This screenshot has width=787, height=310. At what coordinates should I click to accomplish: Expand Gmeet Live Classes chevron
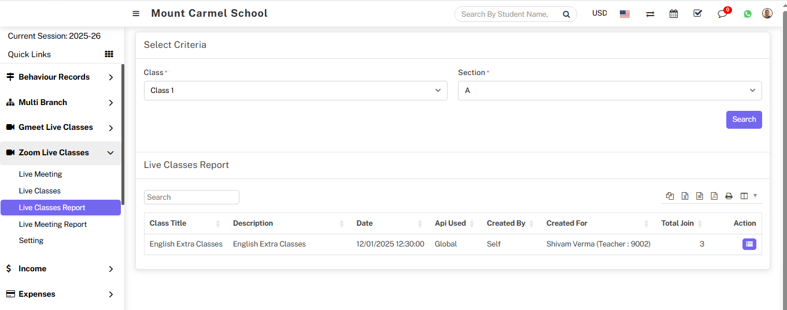pos(111,128)
